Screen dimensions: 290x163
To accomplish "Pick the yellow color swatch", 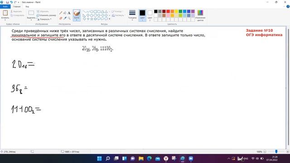I will point(176,11).
